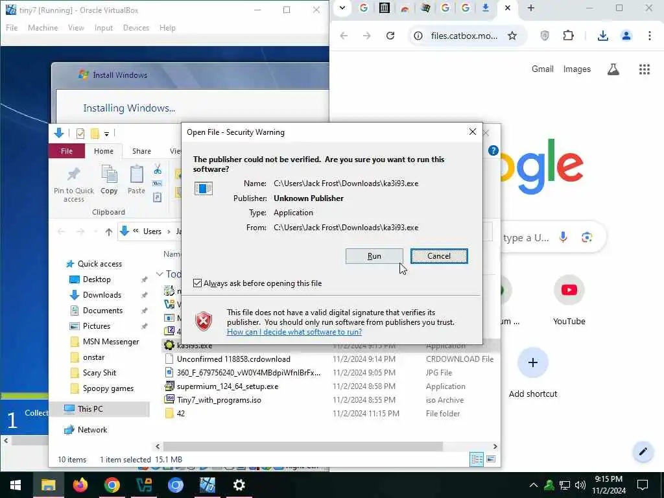Open MSN Messenger folder in navigation pane
This screenshot has width=664, height=498.
(110, 342)
